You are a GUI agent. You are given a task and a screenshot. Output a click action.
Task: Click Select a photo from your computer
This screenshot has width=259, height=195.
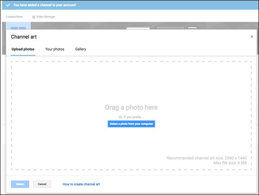tap(131, 124)
